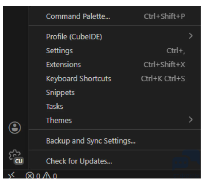Click the Ctrl+Shift+P shortcut hint text
203x182 pixels.
pyautogui.click(x=164, y=16)
